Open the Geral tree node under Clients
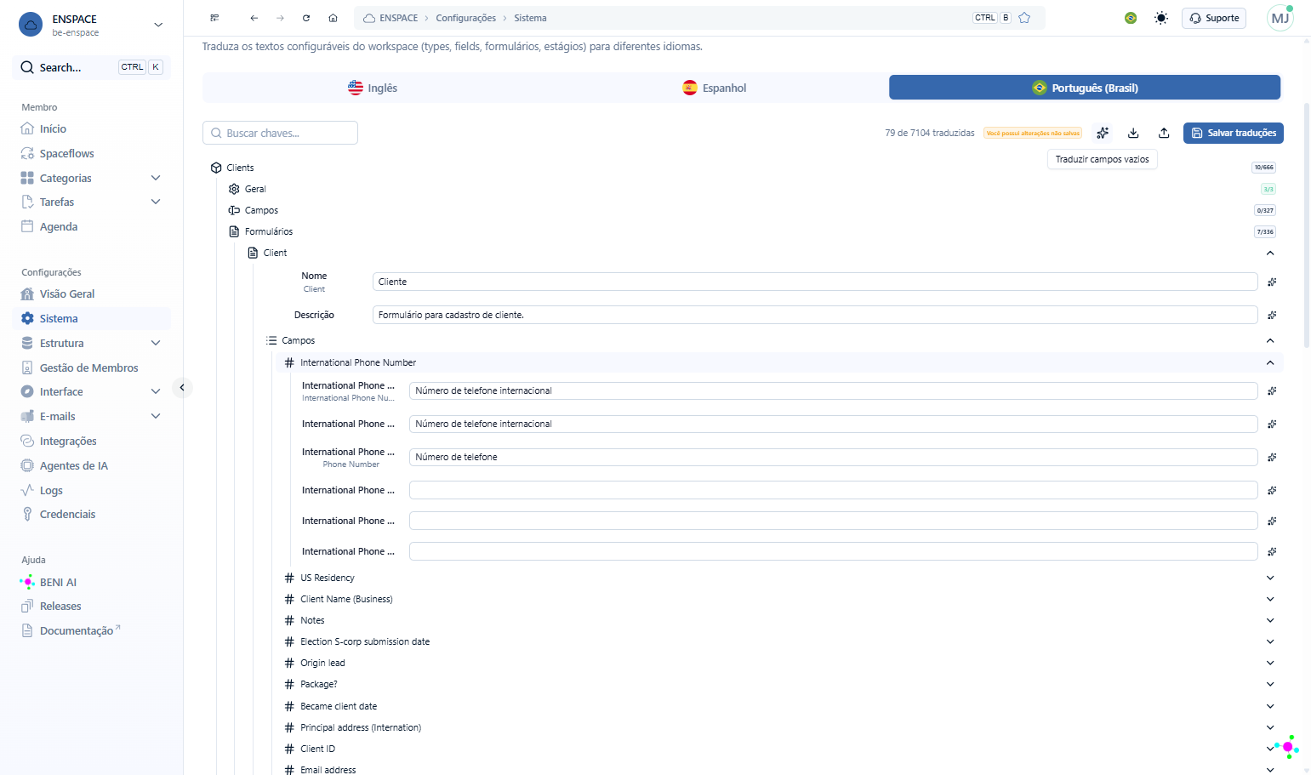This screenshot has width=1311, height=775. tap(255, 189)
